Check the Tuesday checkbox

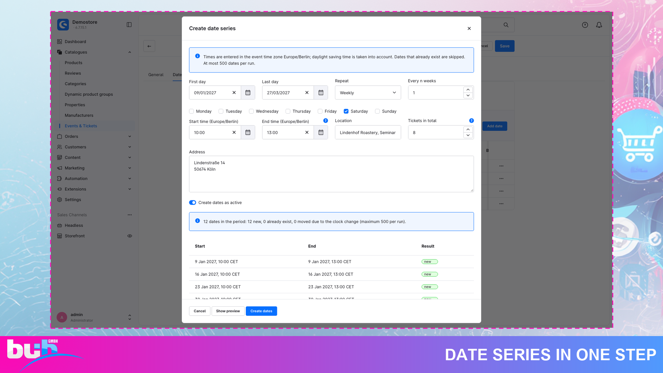point(221,111)
